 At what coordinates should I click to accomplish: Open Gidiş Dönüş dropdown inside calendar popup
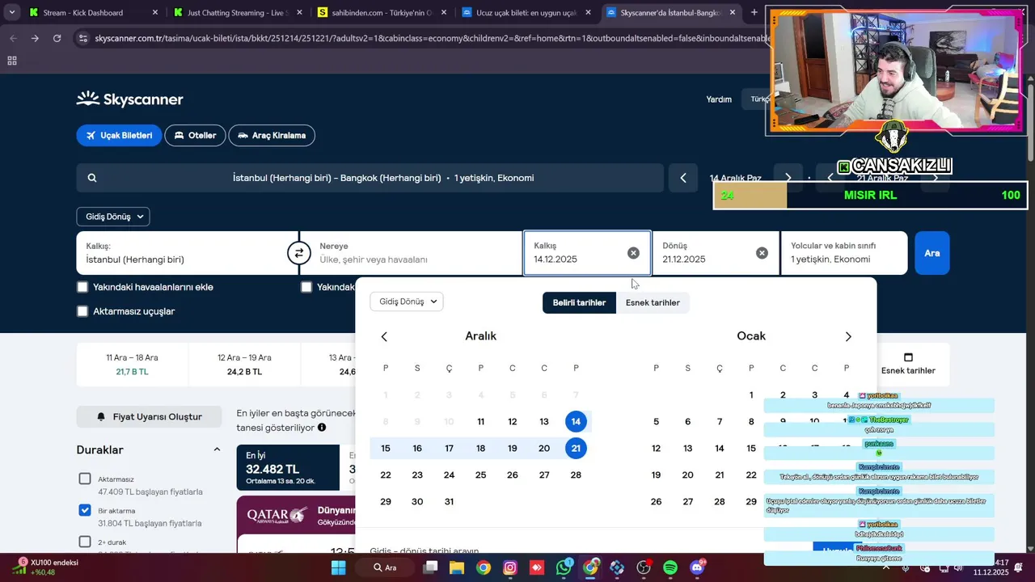(x=407, y=302)
